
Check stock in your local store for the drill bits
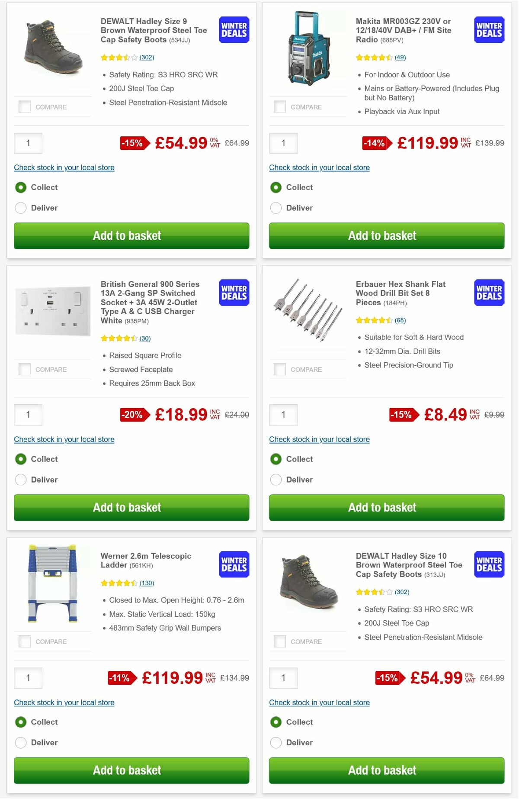point(319,439)
